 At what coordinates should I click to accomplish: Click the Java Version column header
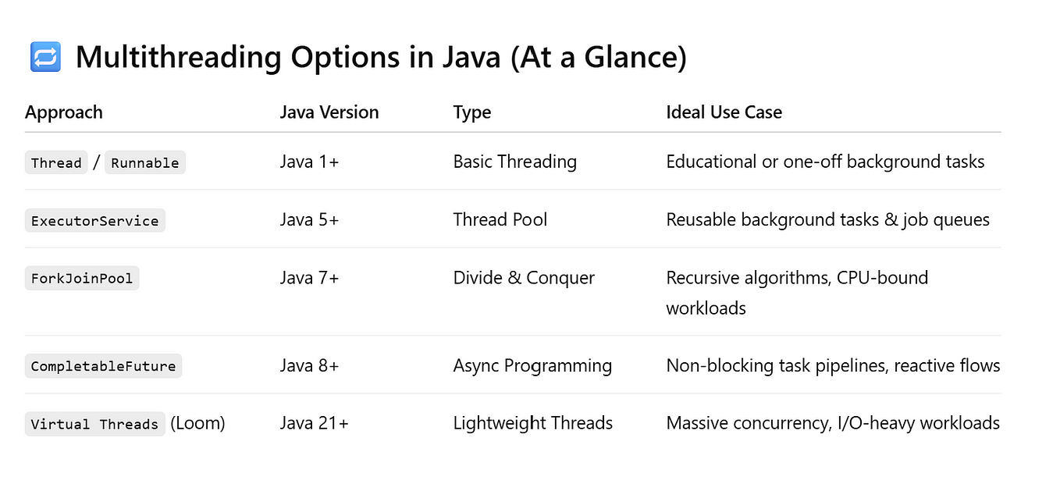point(329,112)
